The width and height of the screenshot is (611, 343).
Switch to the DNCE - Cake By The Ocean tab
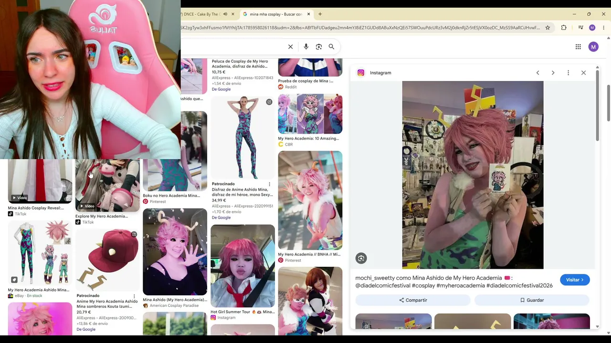(x=200, y=14)
